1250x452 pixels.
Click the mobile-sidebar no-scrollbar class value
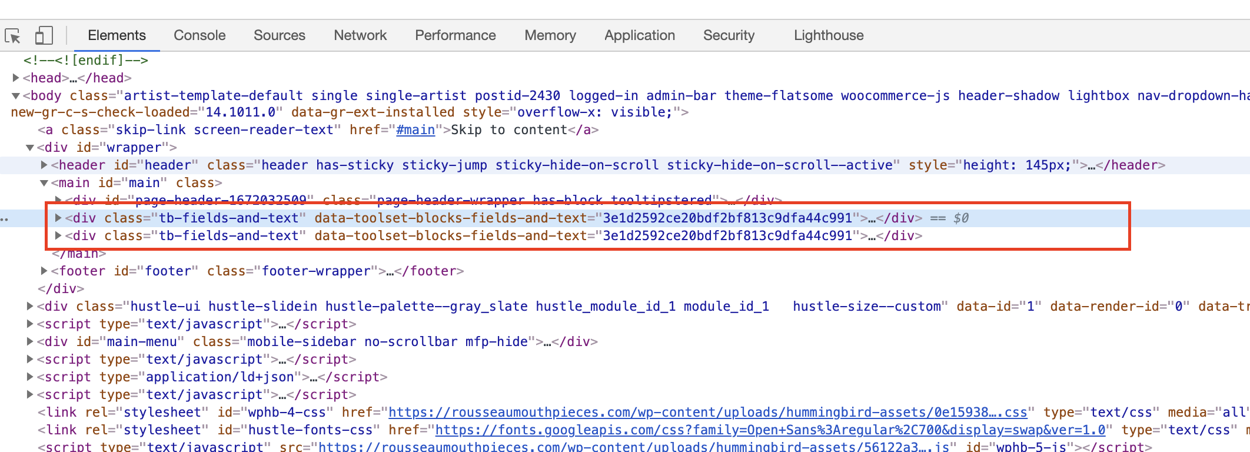click(x=387, y=341)
